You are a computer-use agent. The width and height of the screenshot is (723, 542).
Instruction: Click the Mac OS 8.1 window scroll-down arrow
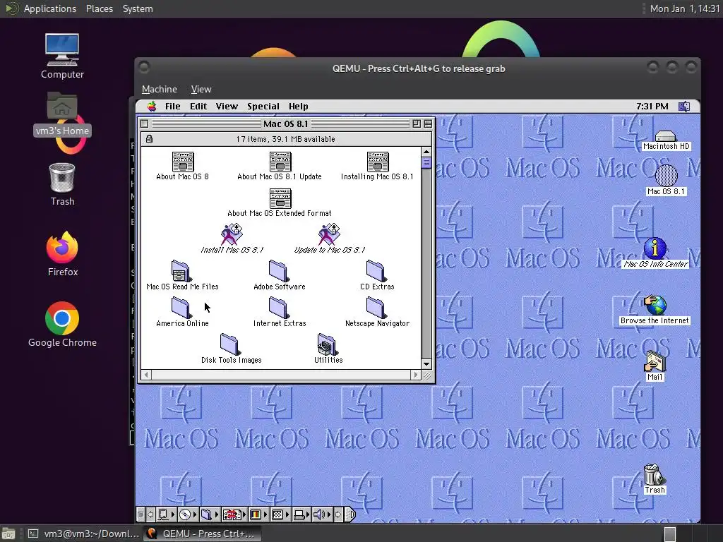point(426,364)
